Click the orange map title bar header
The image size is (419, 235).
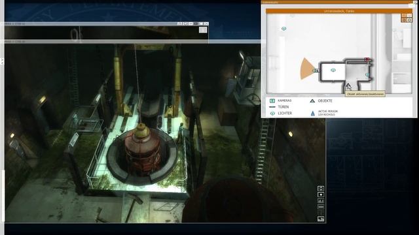(x=339, y=11)
